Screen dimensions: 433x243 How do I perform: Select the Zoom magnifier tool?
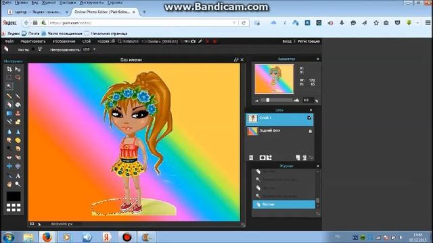[18, 184]
